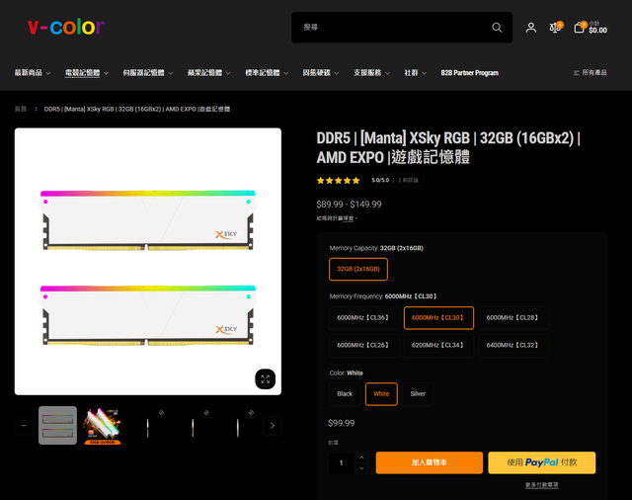Click the 加入購物車 add to cart button

coord(430,462)
